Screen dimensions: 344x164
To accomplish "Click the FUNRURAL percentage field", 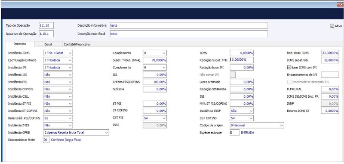I will (330, 89).
